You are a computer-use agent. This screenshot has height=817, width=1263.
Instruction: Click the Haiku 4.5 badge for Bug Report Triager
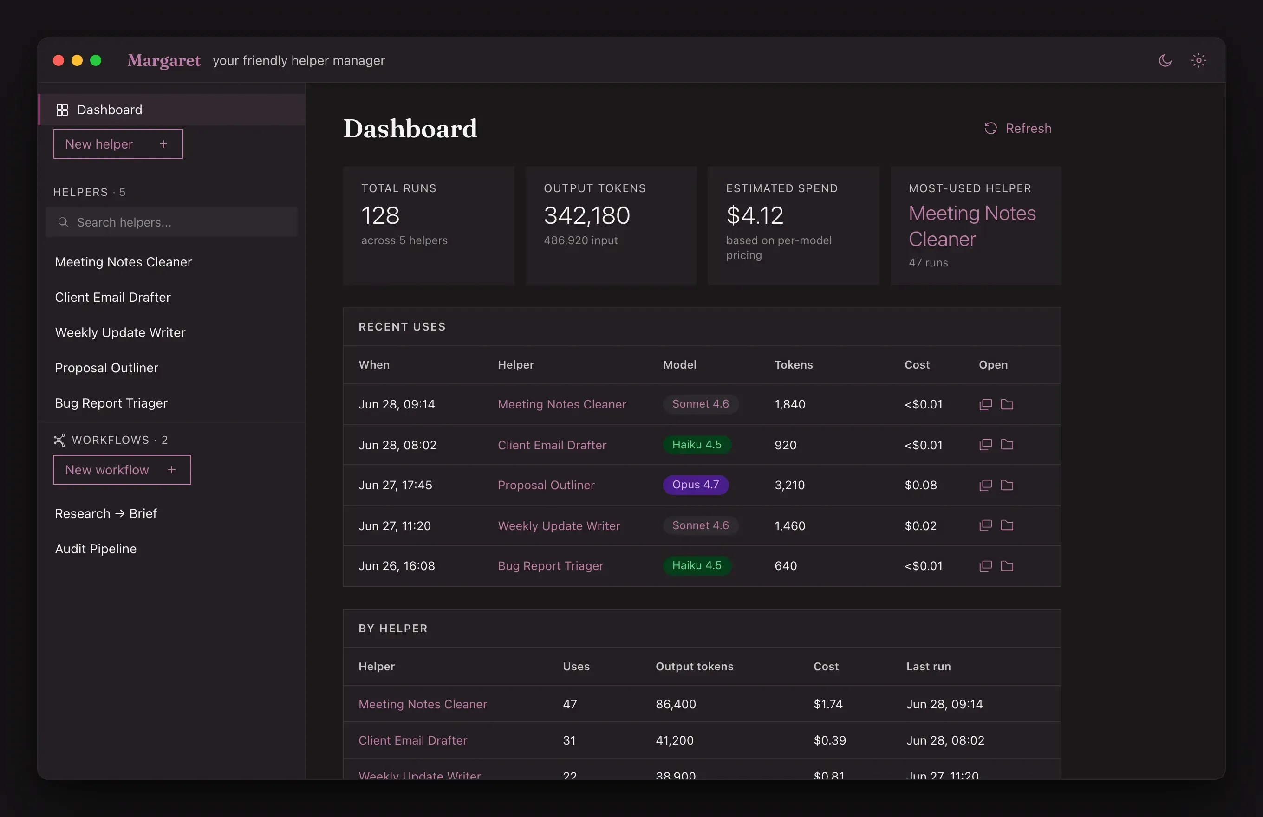pos(697,565)
